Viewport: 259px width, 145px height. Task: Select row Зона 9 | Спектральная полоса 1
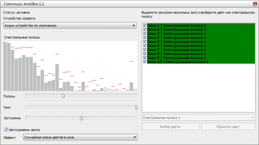201,58
